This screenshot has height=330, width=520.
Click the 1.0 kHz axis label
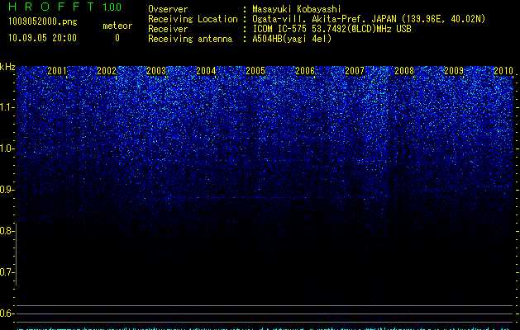click(x=7, y=148)
